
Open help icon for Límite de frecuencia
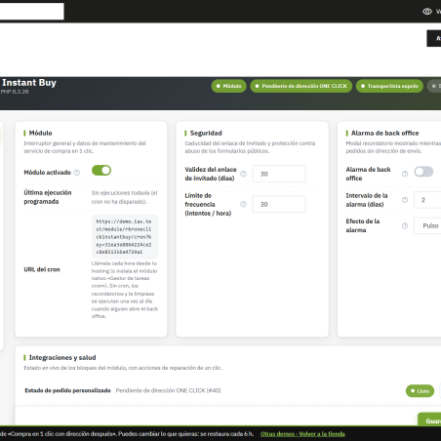click(243, 204)
